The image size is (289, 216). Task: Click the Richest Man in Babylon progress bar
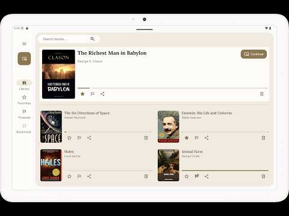[172, 88]
